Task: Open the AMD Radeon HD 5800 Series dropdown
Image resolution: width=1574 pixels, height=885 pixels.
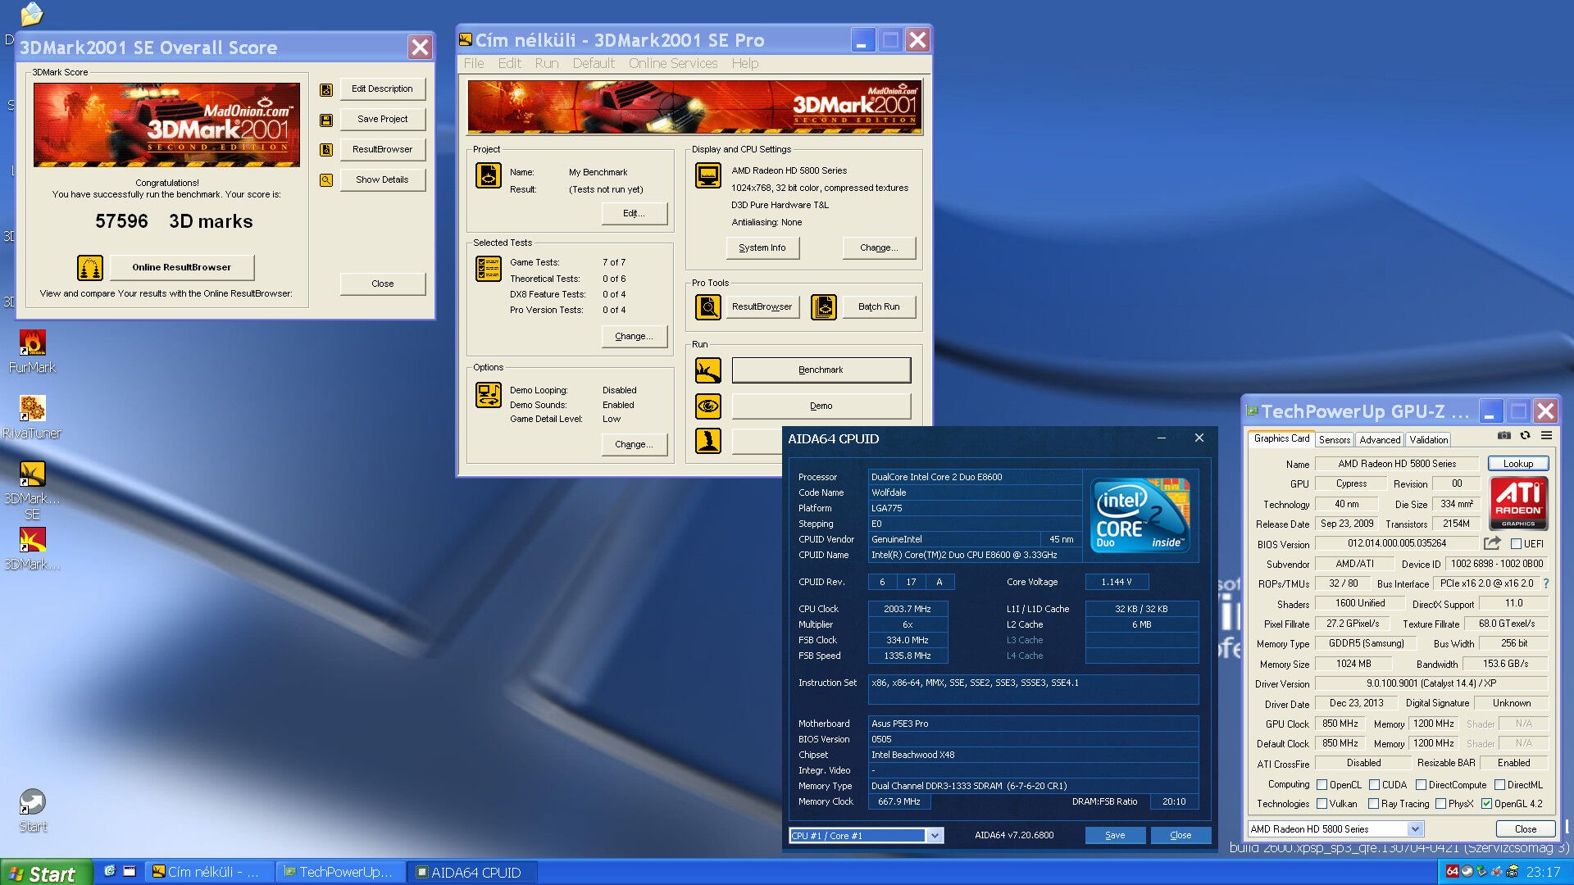Action: pyautogui.click(x=1415, y=829)
